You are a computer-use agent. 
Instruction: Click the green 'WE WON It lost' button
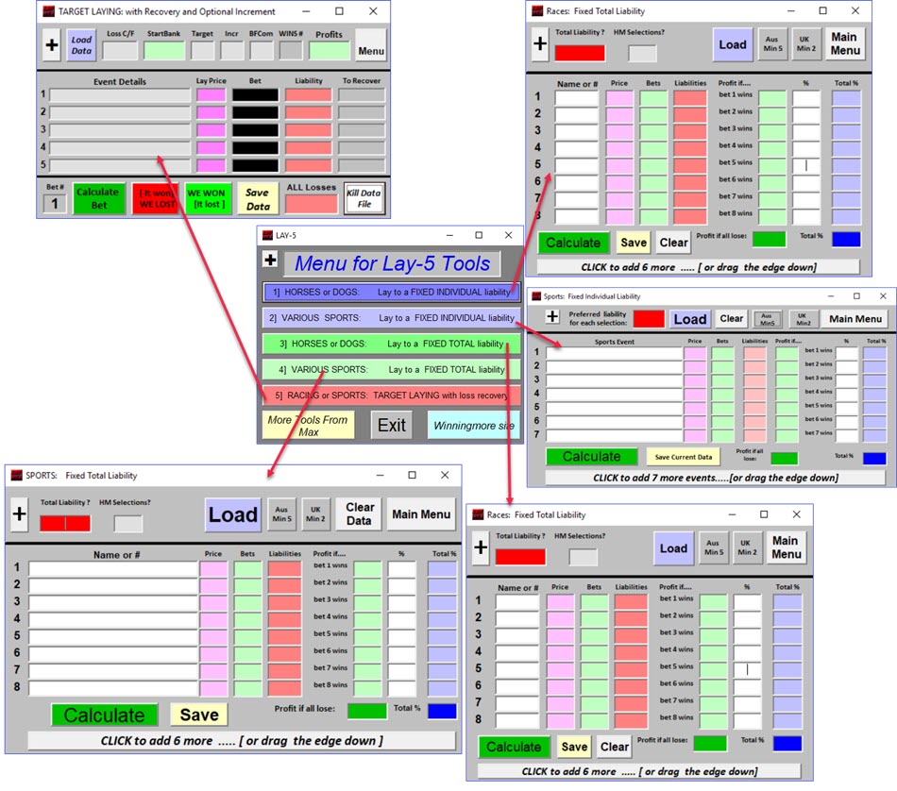pyautogui.click(x=208, y=198)
